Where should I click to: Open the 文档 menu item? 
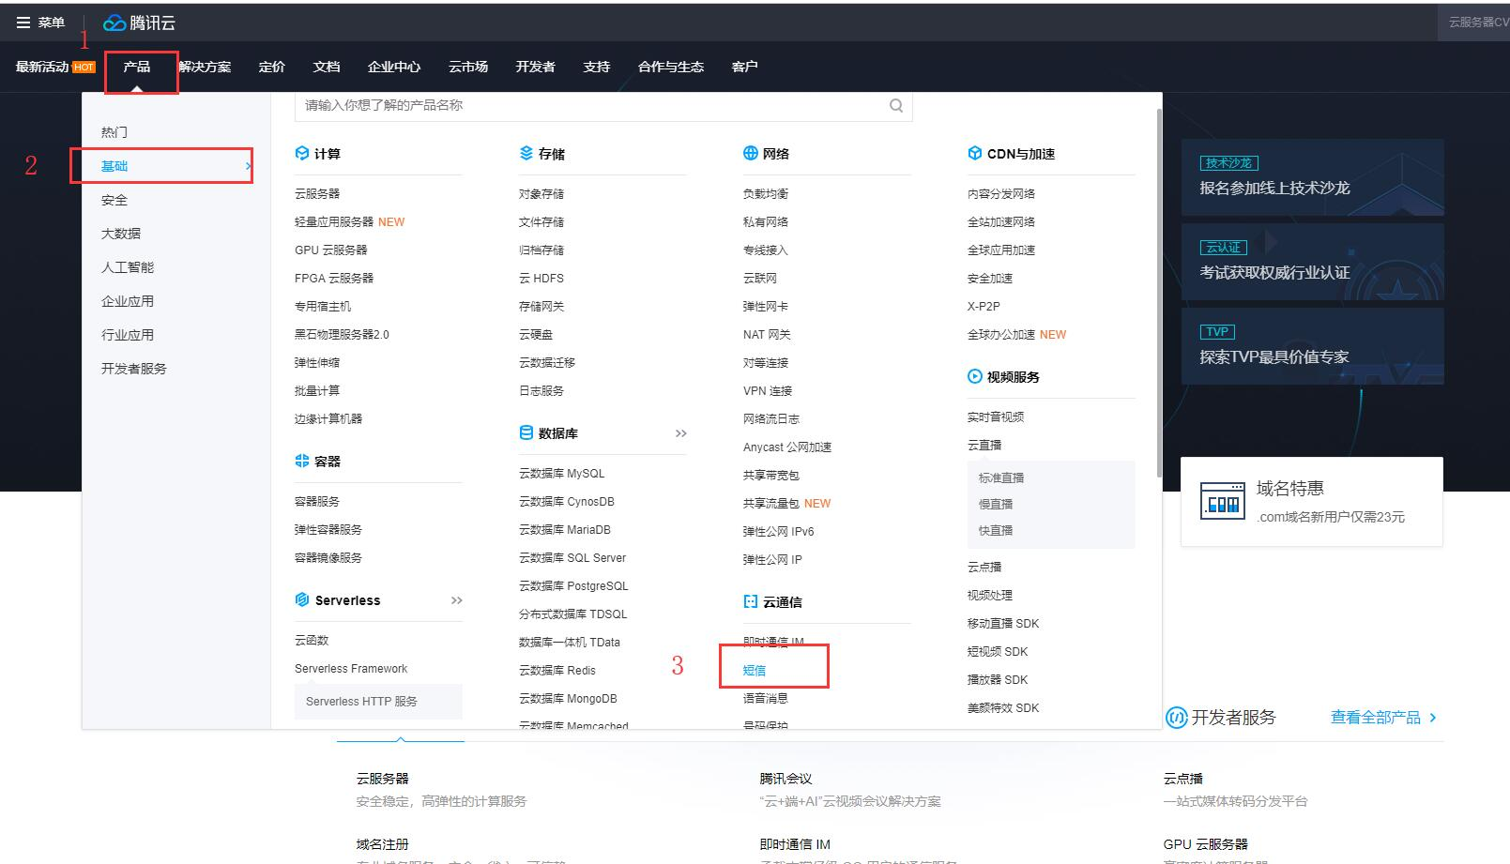[x=327, y=67]
